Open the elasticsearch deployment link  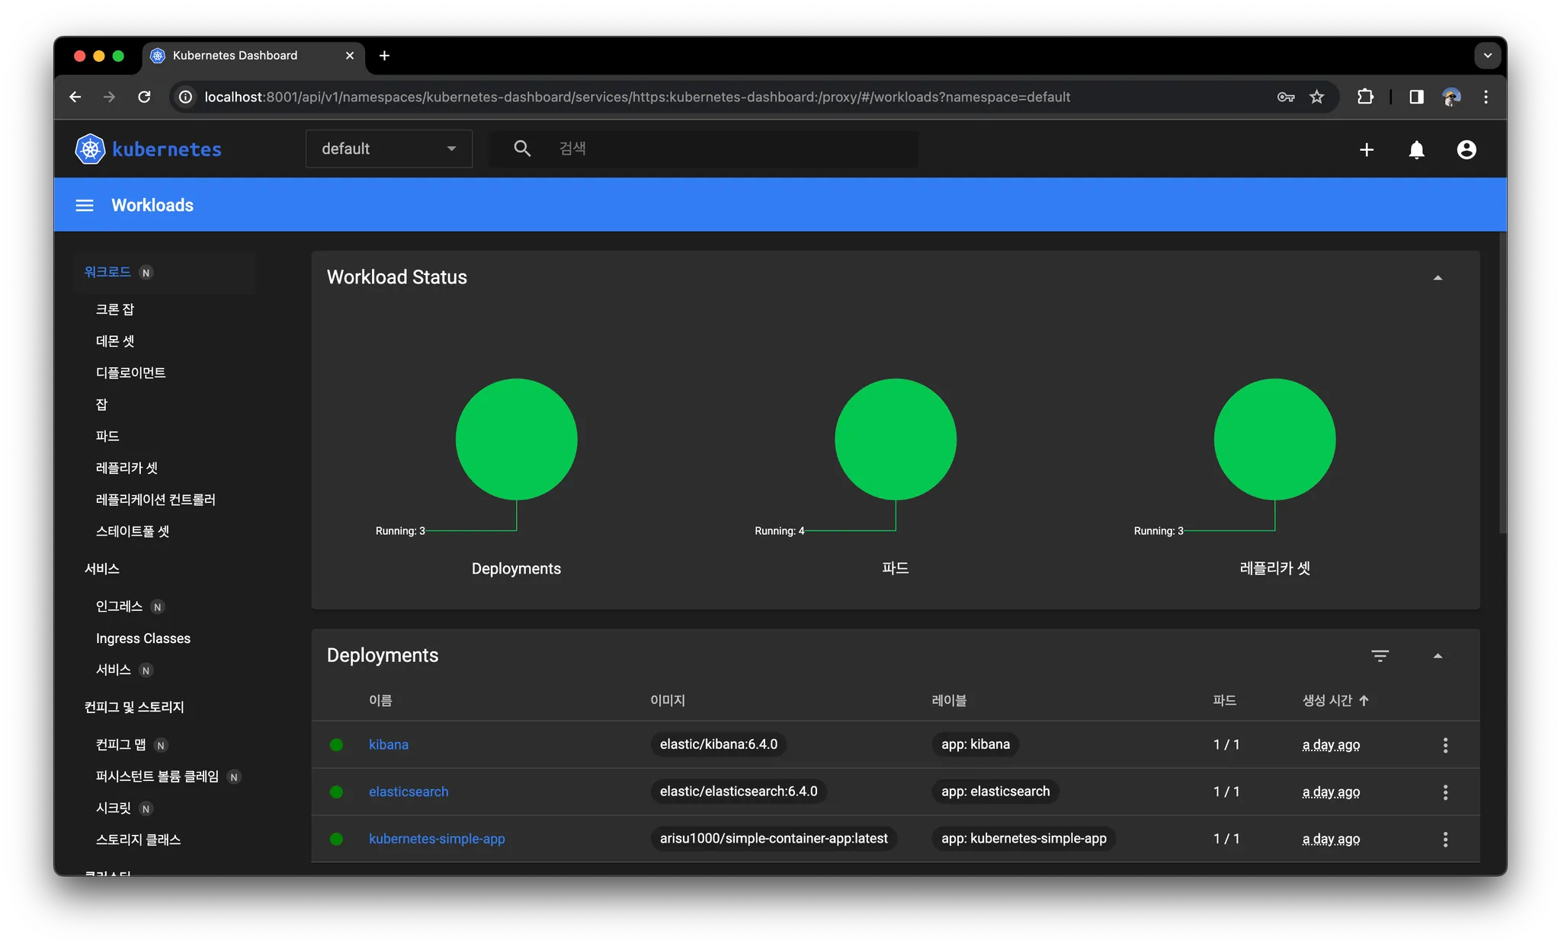point(409,792)
